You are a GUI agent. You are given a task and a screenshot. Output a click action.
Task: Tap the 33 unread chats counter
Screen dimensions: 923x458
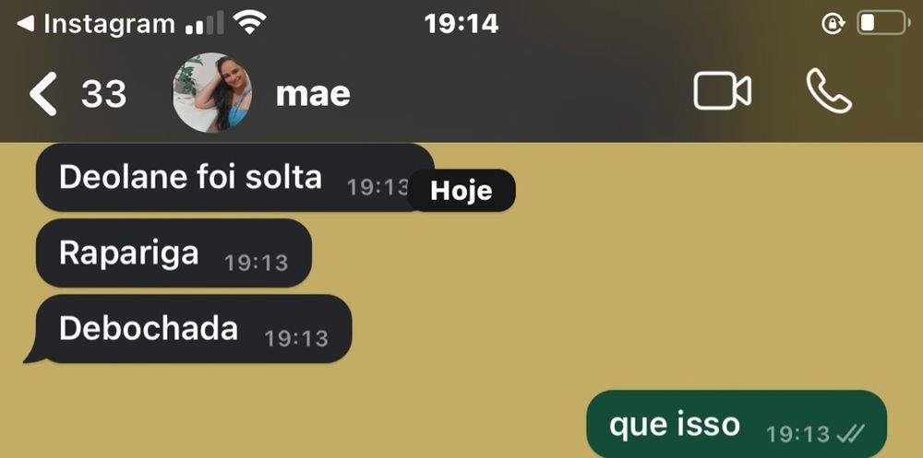click(x=103, y=94)
